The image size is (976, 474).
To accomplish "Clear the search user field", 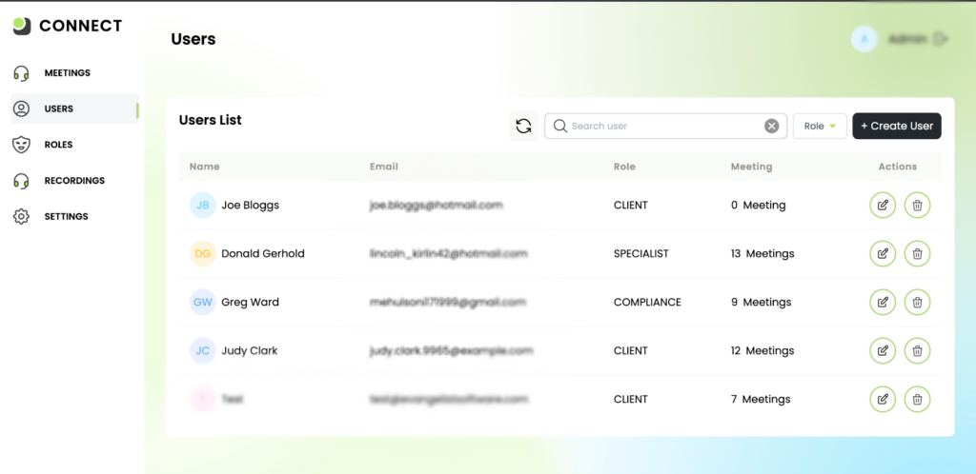I will (x=771, y=126).
